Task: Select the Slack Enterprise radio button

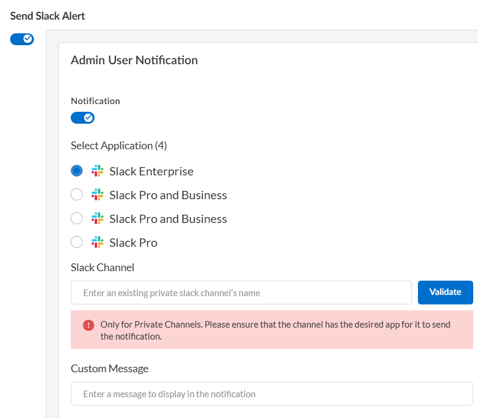Action: [77, 171]
